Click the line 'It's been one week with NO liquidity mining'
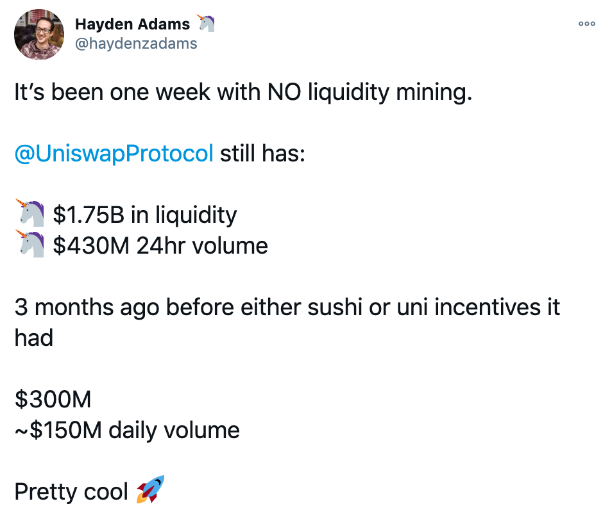 pos(243,92)
